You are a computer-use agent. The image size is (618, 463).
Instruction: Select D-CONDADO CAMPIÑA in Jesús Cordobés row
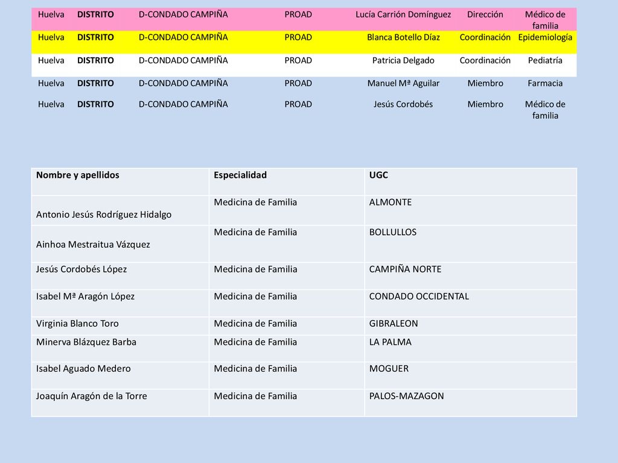click(x=183, y=104)
